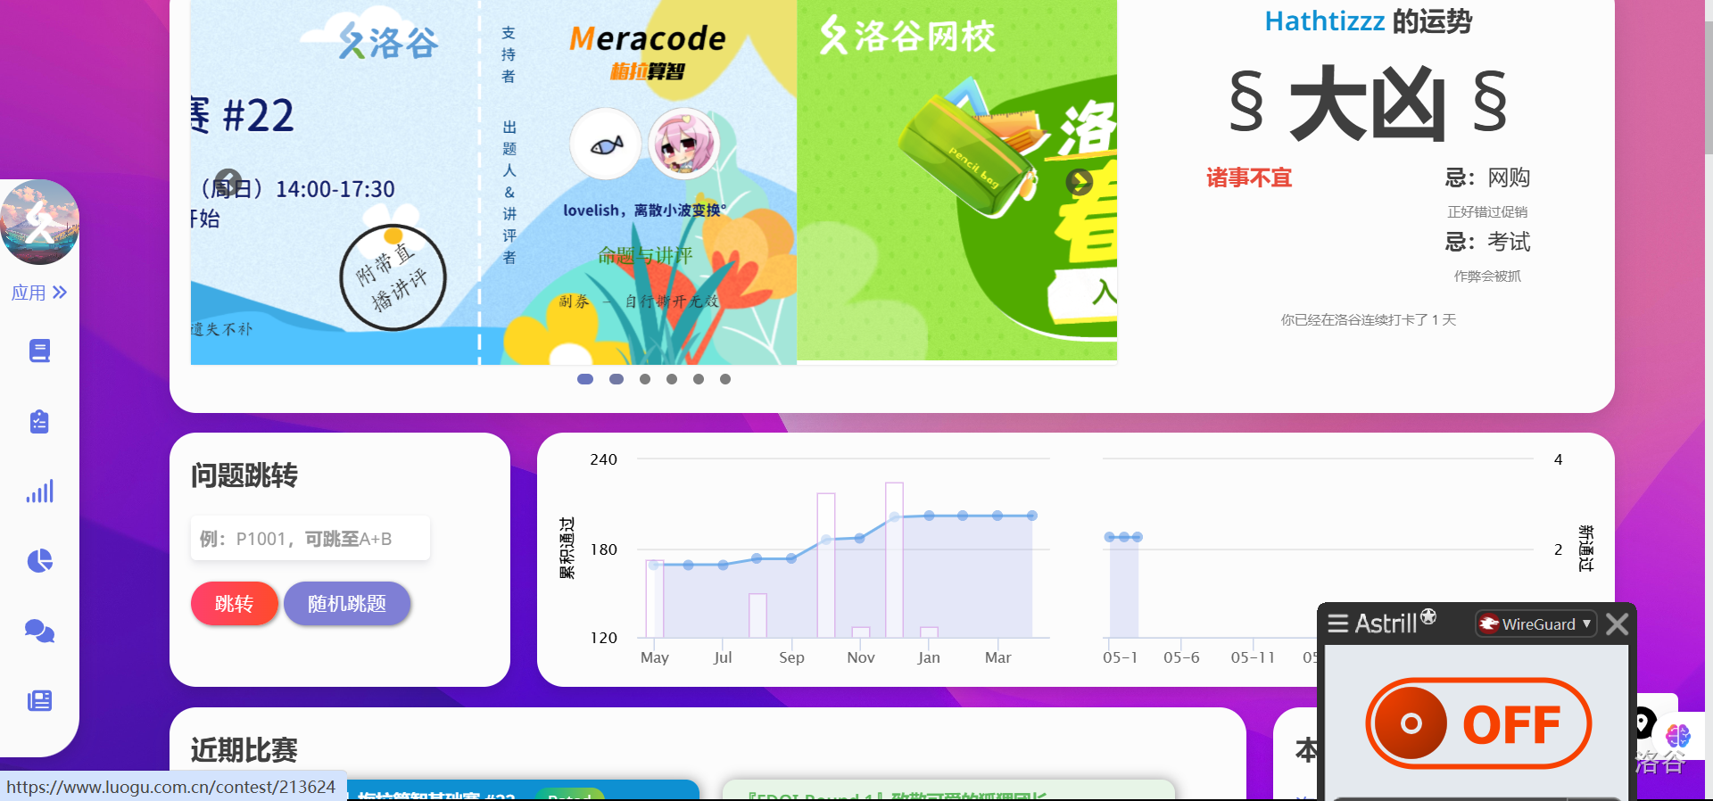Select the last carousel indicator dot

click(x=725, y=379)
